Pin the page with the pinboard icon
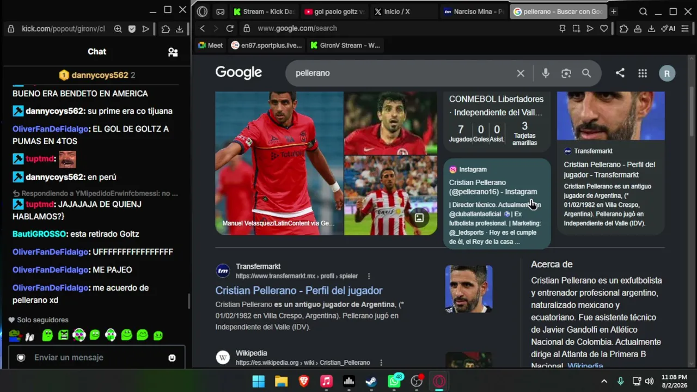Viewport: 697px width, 392px height. [563, 28]
